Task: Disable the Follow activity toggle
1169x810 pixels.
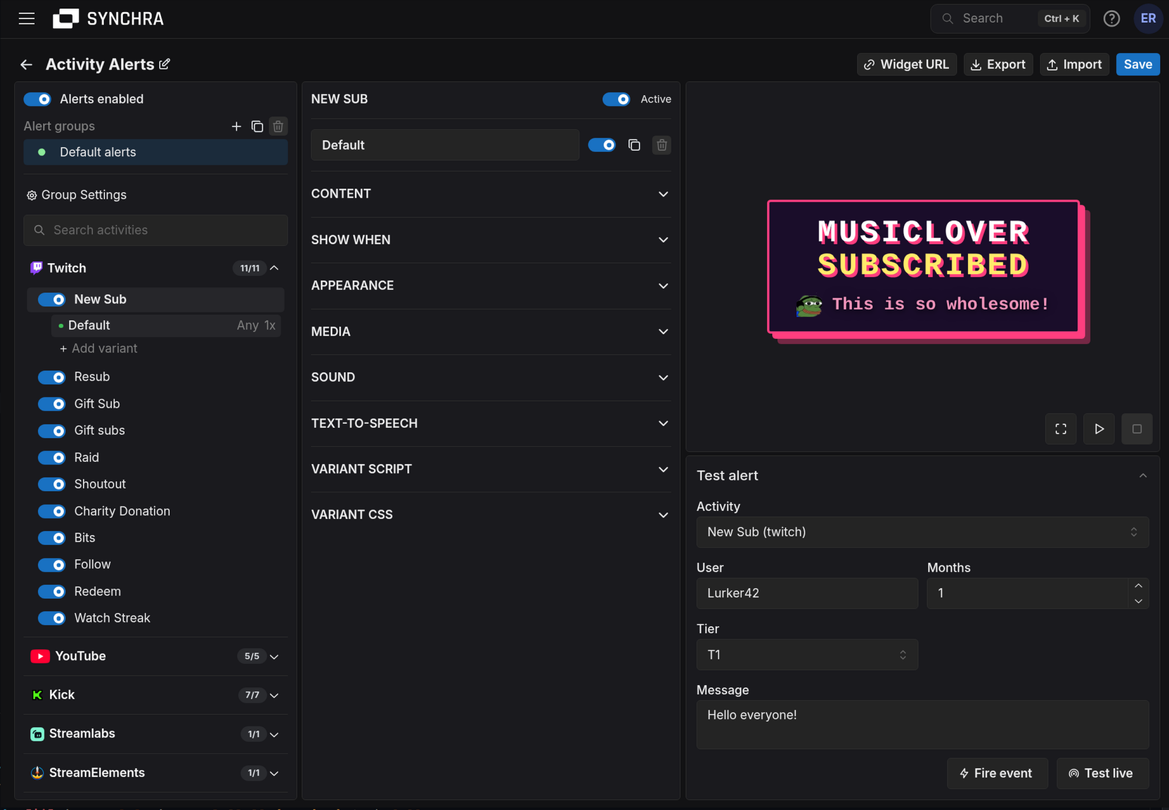Action: click(x=52, y=565)
